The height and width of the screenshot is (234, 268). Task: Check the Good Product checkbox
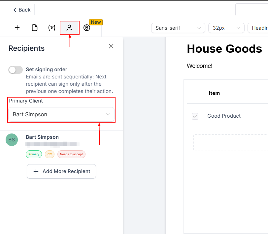195,116
